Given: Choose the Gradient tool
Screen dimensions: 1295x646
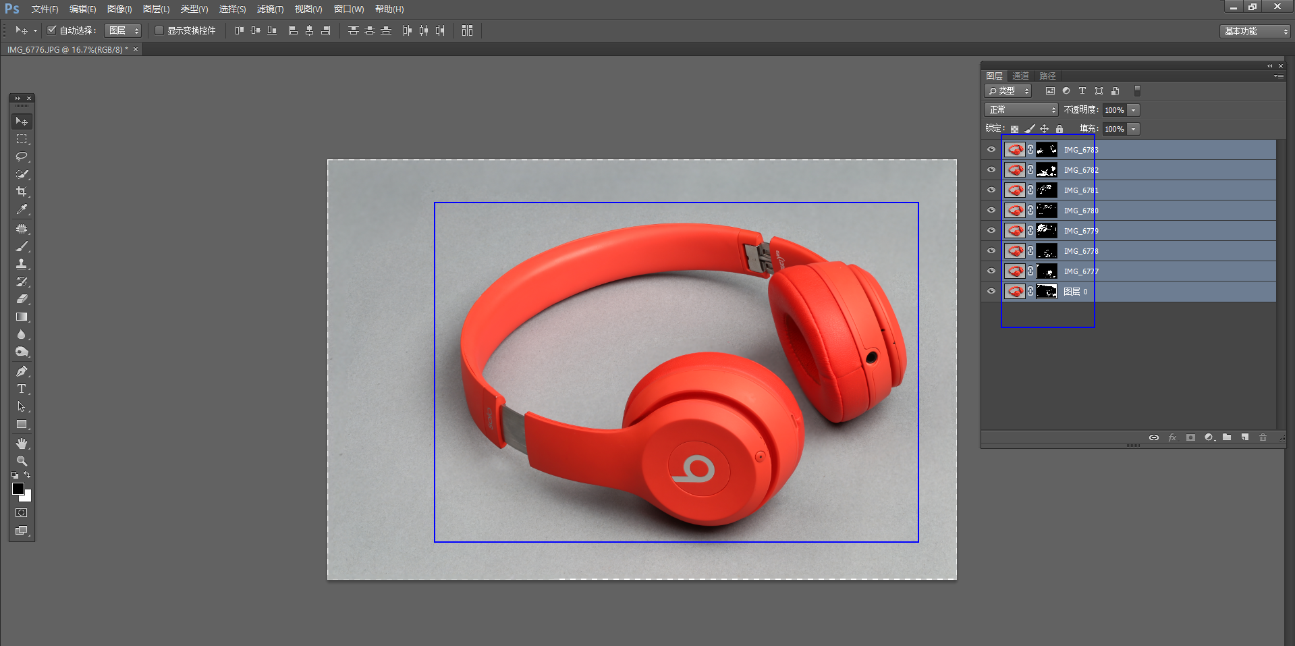Looking at the screenshot, I should (22, 317).
